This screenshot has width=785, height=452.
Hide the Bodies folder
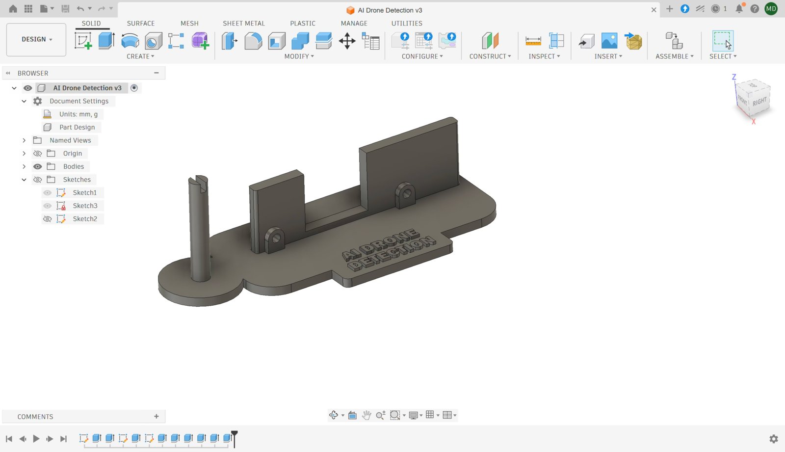pos(37,167)
